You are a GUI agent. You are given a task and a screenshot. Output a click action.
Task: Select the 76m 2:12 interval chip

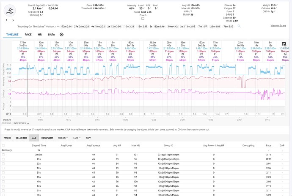(x=229, y=27)
